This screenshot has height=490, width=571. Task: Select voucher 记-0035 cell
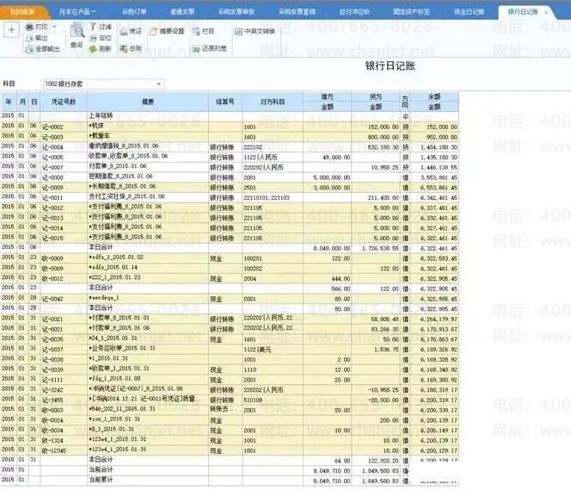[x=64, y=339]
